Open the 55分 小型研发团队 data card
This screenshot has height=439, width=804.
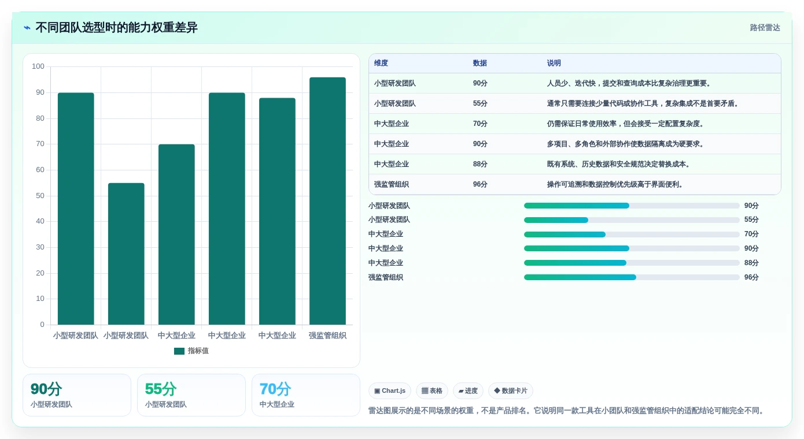pyautogui.click(x=191, y=395)
